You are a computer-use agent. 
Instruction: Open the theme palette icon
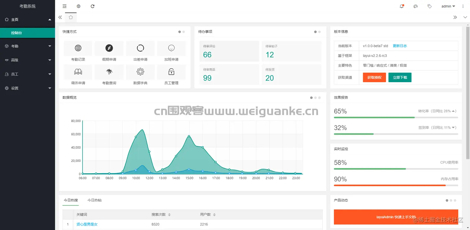pos(416,6)
